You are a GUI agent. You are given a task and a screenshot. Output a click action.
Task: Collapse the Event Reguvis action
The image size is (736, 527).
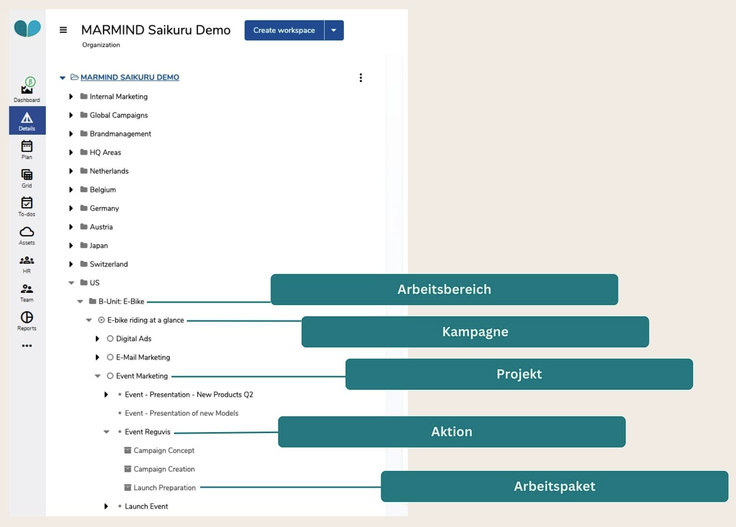(106, 432)
